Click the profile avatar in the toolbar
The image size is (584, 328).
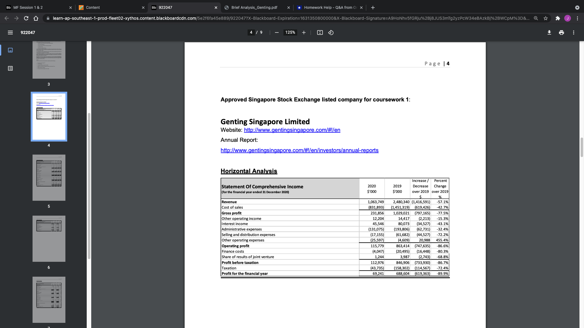click(x=568, y=18)
